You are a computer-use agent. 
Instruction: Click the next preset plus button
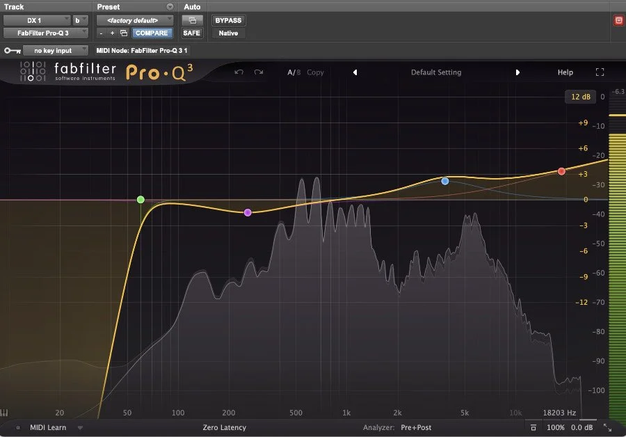[112, 33]
